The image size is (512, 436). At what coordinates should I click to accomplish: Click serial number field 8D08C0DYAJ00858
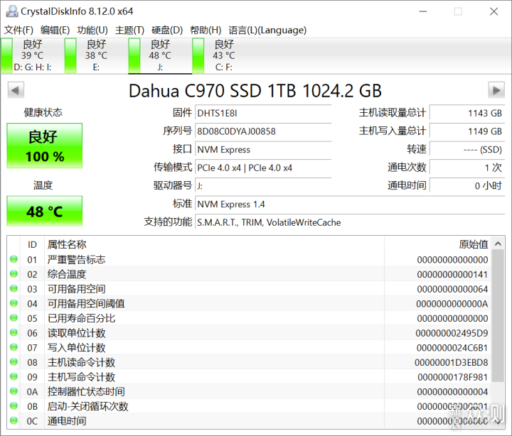[263, 131]
